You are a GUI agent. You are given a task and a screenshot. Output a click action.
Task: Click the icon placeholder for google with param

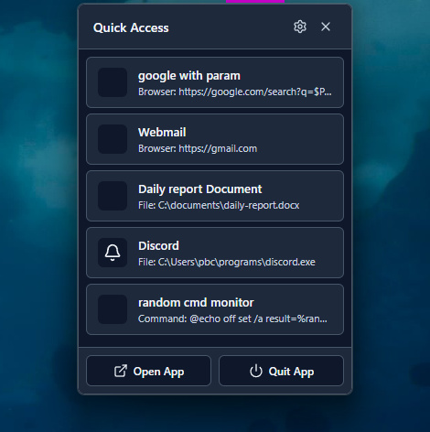113,82
